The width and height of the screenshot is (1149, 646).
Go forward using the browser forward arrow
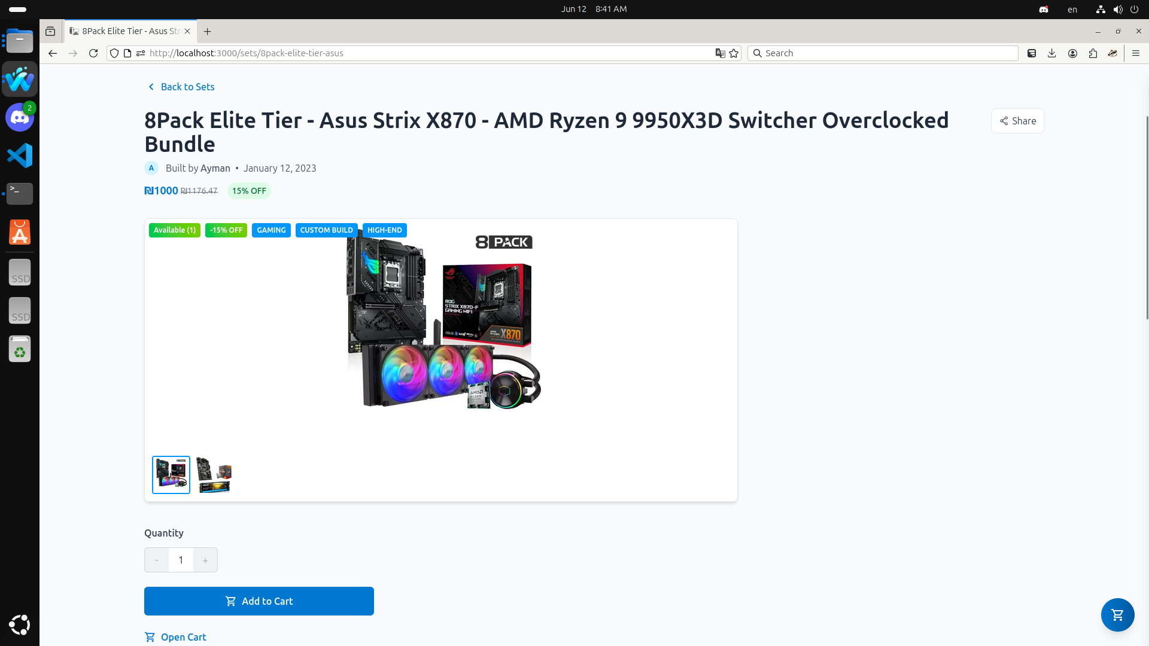[x=73, y=53]
